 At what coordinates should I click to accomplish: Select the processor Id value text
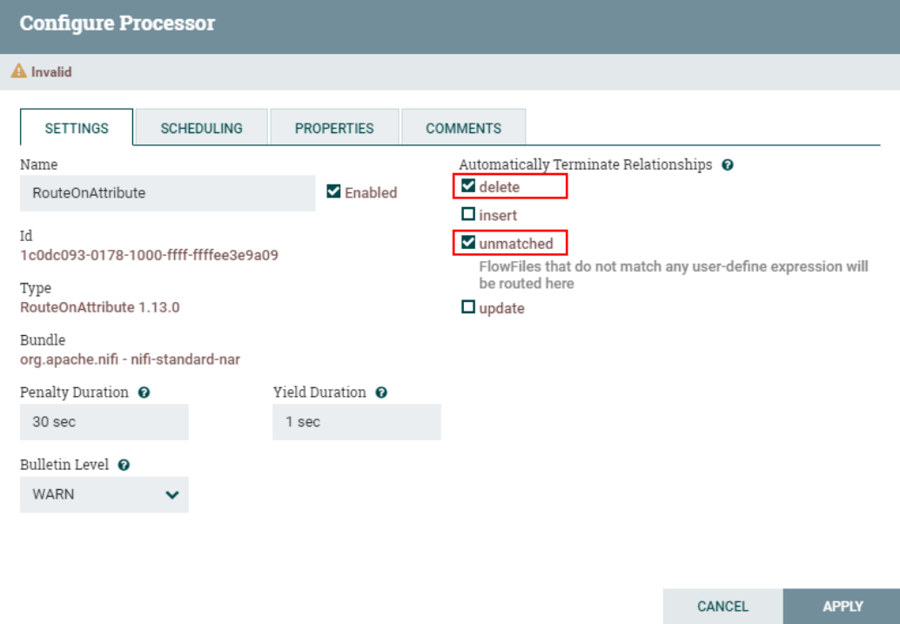(149, 255)
